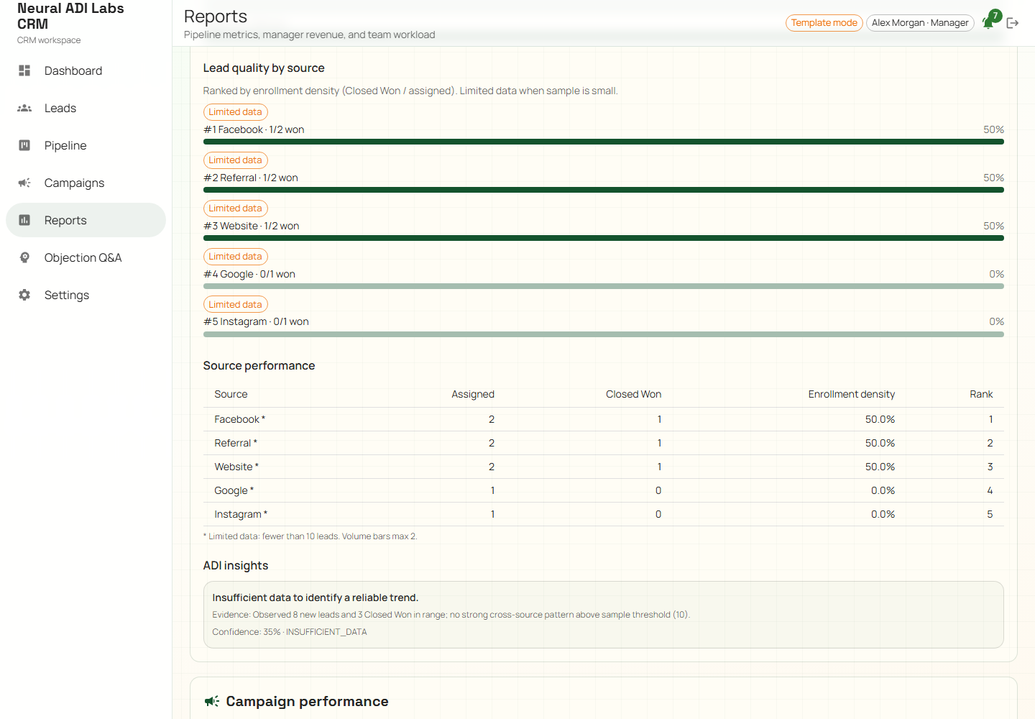Screen dimensions: 1035x719
Task: Go to Leads page
Action: [86, 108]
